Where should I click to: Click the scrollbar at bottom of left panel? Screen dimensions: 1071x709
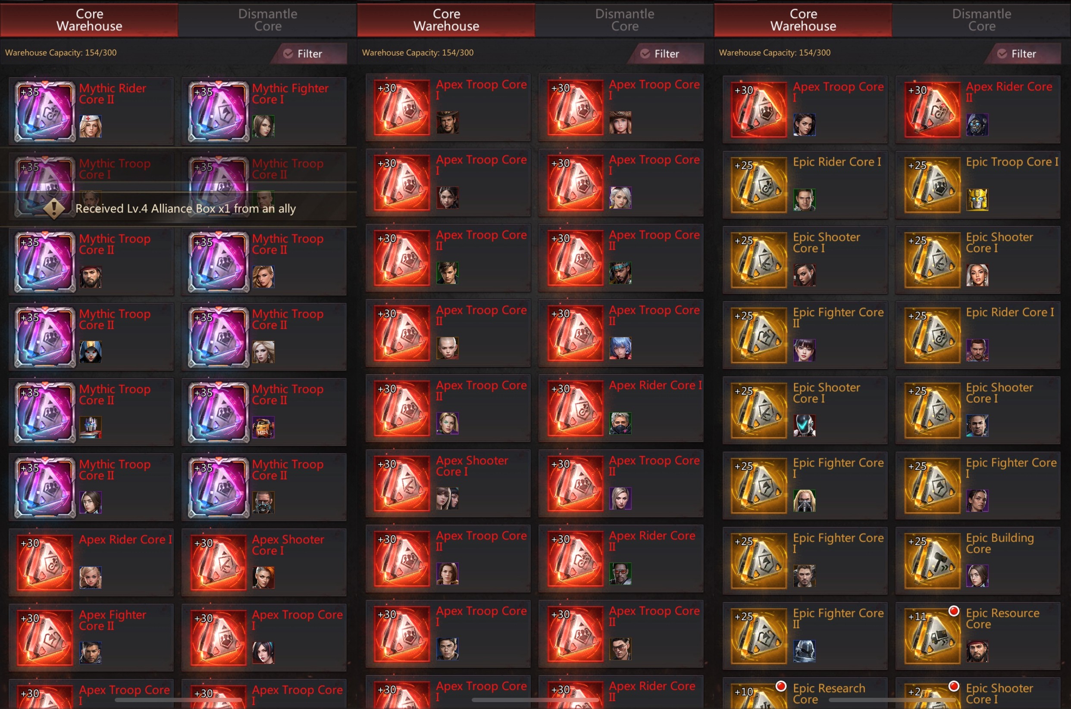coord(179,700)
